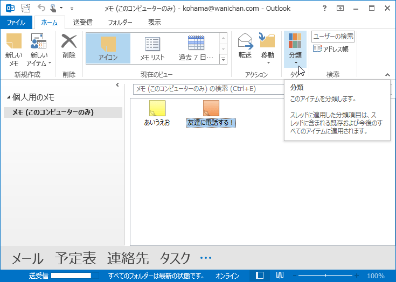This screenshot has width=396, height=282.
Task: Zoom in with the plus button
Action: point(356,276)
